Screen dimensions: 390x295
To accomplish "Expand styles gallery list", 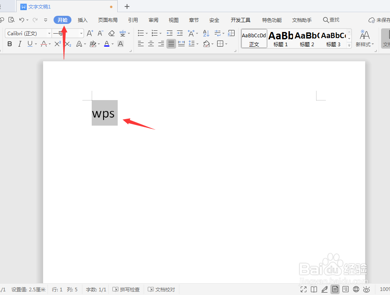I will click(349, 45).
